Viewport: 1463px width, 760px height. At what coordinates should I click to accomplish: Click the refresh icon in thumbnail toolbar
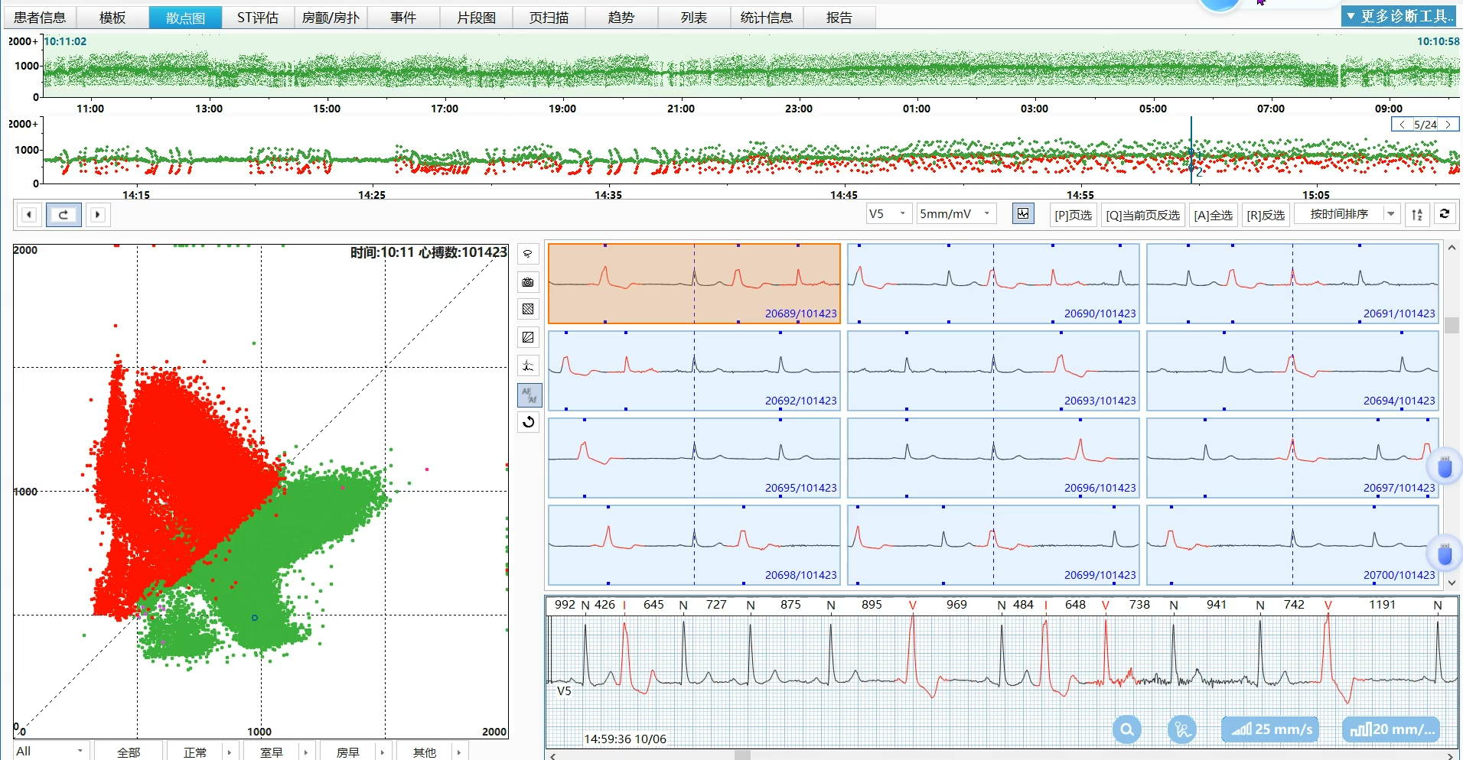point(1445,214)
